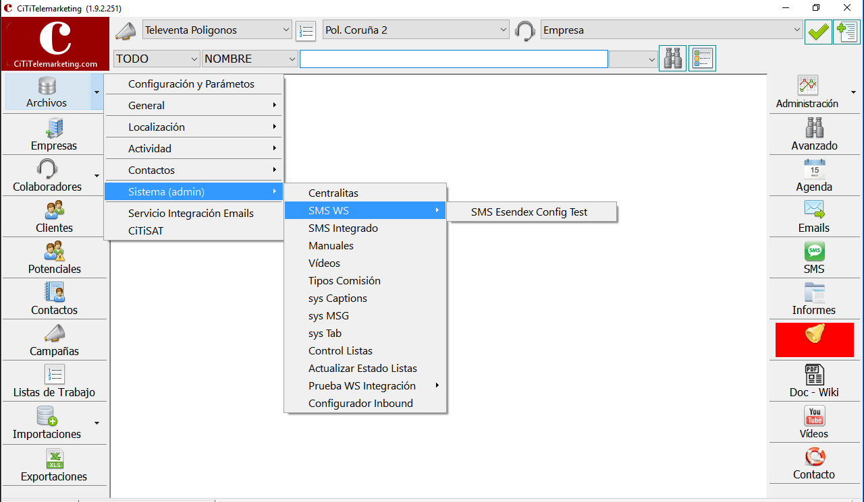Choose Actualizar Estado Listas

pyautogui.click(x=366, y=368)
